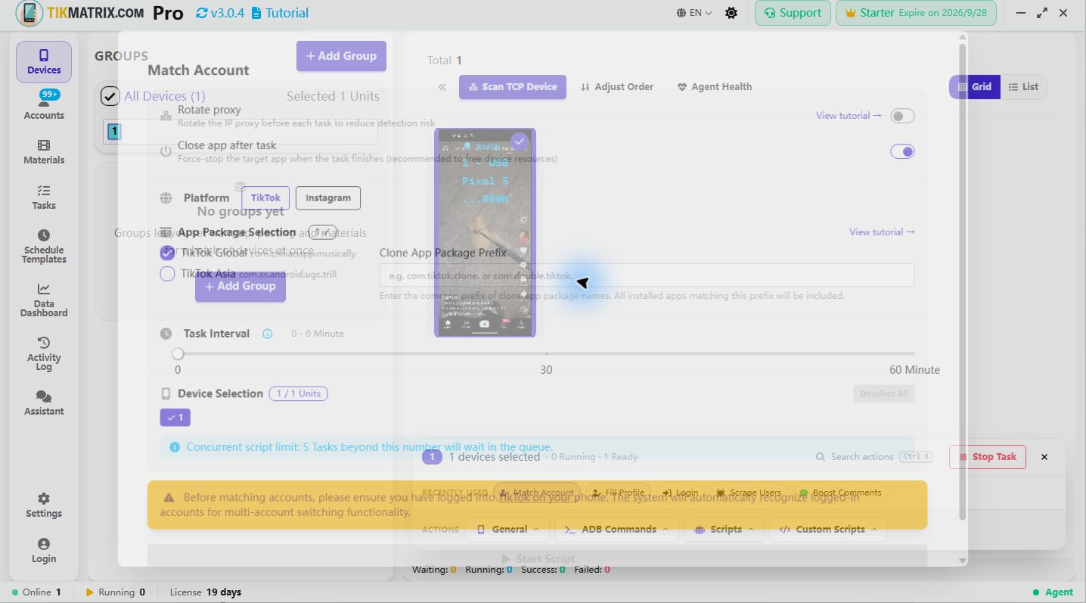The width and height of the screenshot is (1086, 603).
Task: Go to Materials in the sidebar
Action: [44, 151]
